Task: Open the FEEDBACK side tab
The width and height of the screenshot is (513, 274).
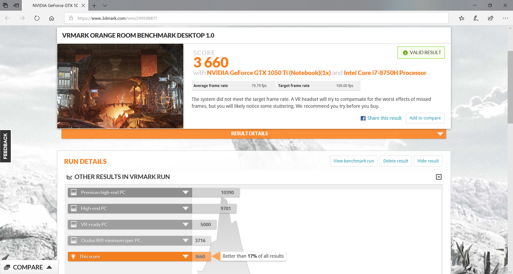Action: click(5, 146)
